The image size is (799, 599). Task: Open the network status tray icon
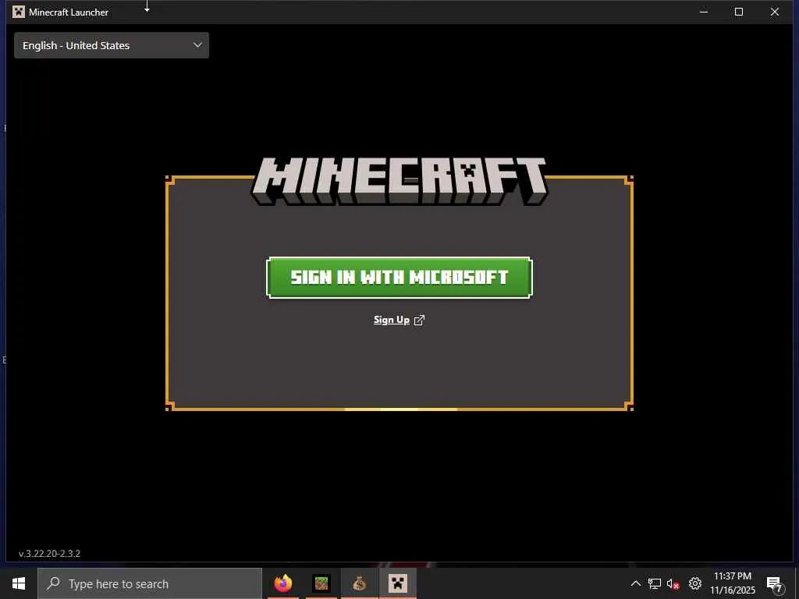pos(655,583)
